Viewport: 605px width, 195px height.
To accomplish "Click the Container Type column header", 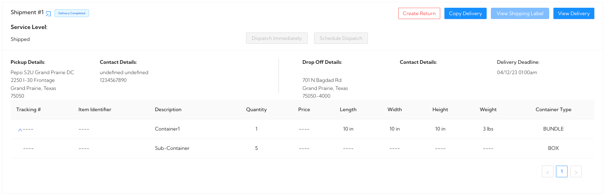I will 553,110.
